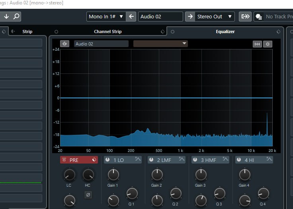Image resolution: width=293 pixels, height=209 pixels.
Task: Click the diamond icon left of Strip tab
Action: 4,32
